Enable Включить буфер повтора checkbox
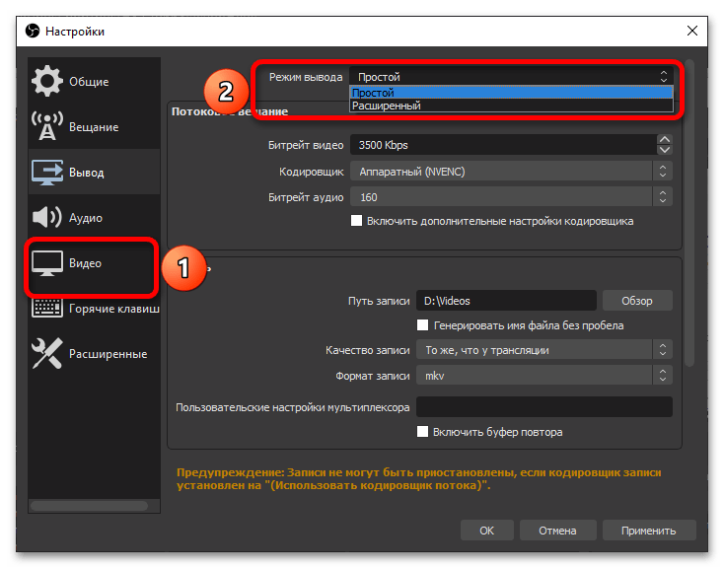This screenshot has height=568, width=724. 422,432
